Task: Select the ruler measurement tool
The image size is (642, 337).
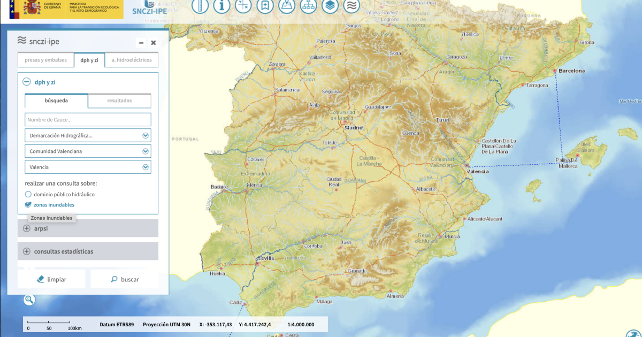Action: click(200, 7)
